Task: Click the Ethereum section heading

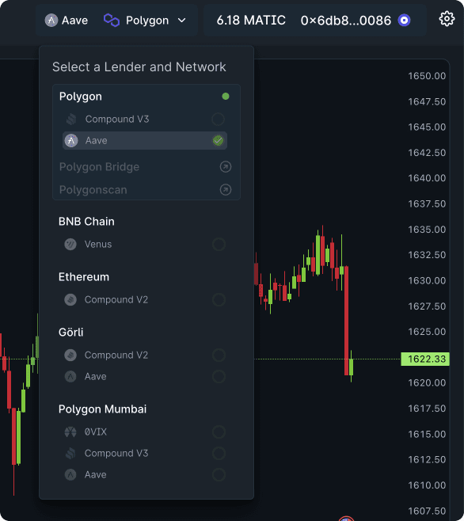Action: tap(84, 277)
